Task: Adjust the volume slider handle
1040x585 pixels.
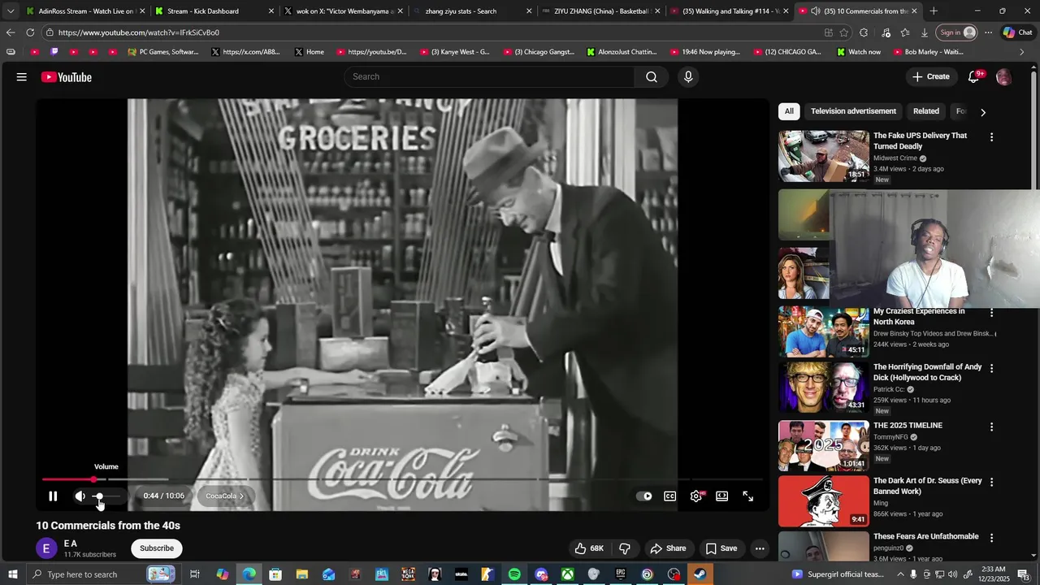Action: click(x=99, y=496)
